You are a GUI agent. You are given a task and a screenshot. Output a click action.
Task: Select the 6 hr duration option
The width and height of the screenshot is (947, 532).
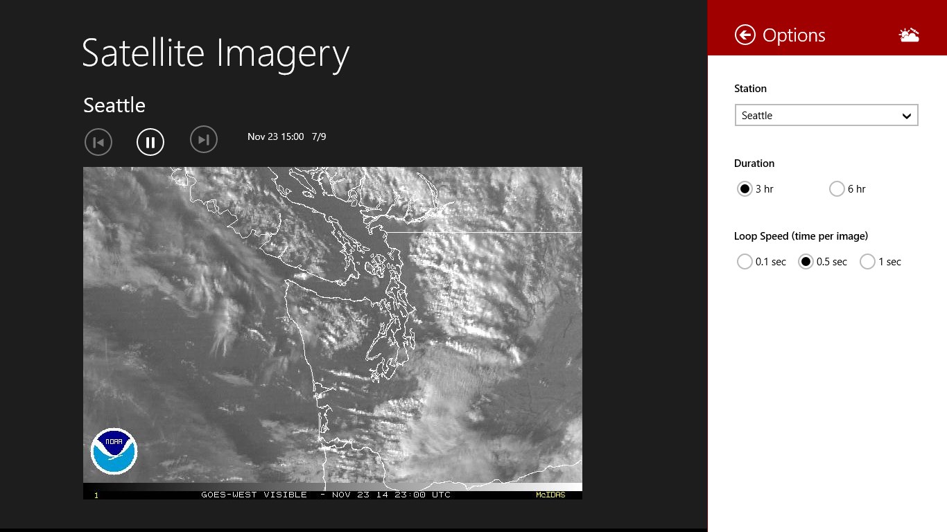(x=837, y=188)
